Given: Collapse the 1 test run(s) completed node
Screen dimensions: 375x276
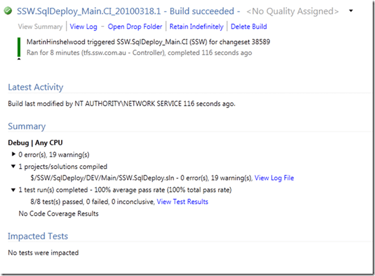Looking at the screenshot, I should (x=14, y=190).
